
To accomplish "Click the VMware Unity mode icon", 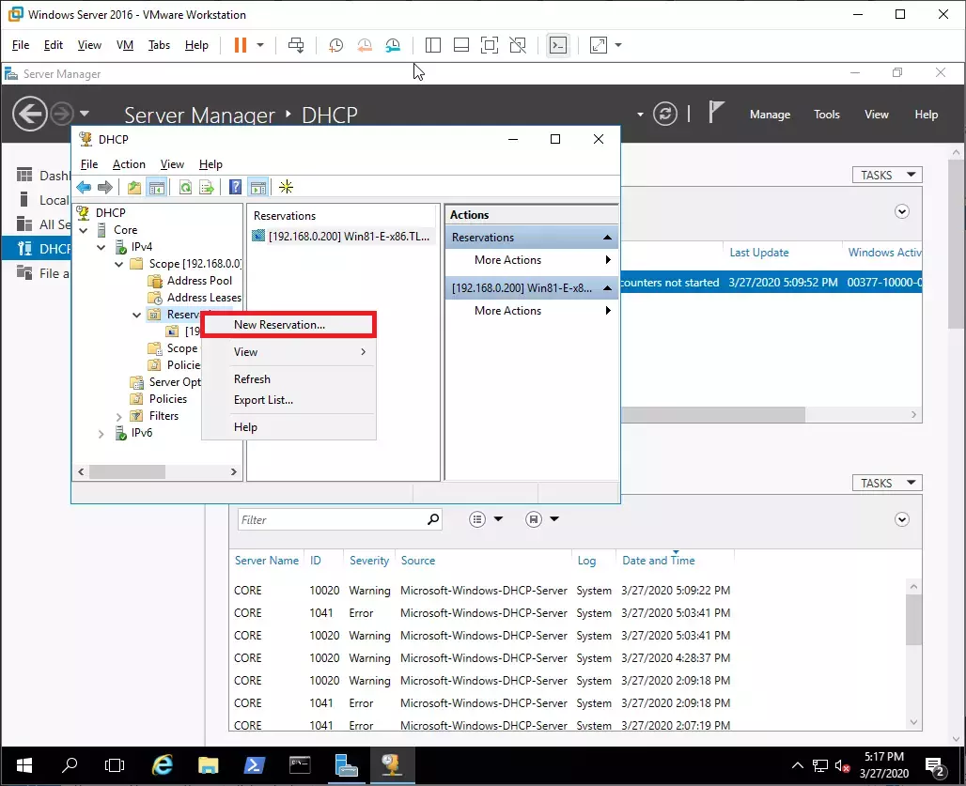I will pyautogui.click(x=518, y=45).
